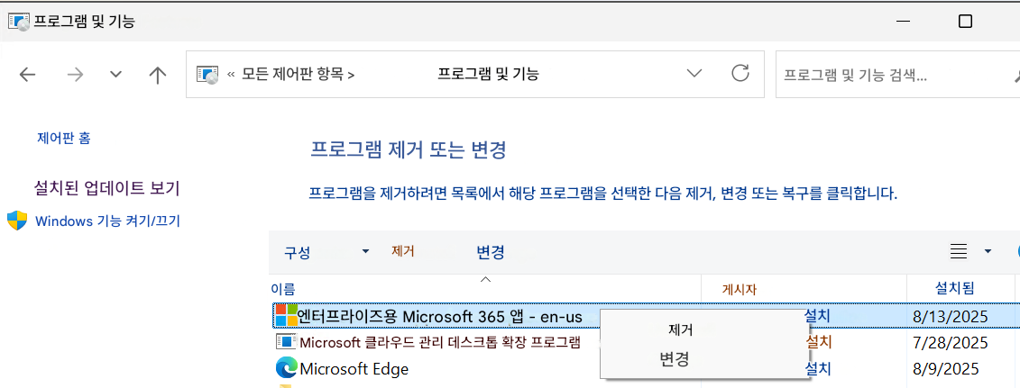Open the '구성' organize menu
The height and width of the screenshot is (388, 1020).
click(297, 252)
